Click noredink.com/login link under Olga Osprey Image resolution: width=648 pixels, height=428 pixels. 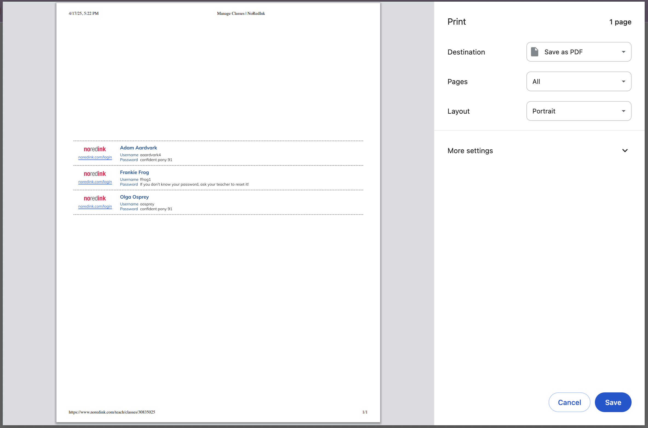tap(95, 206)
